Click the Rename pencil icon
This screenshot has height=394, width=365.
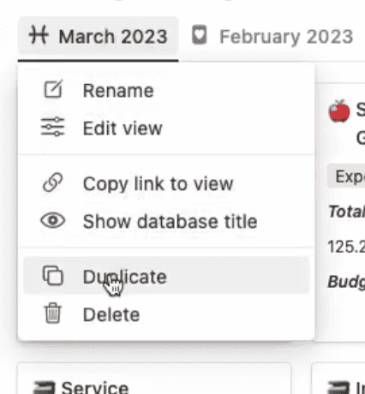pyautogui.click(x=53, y=89)
